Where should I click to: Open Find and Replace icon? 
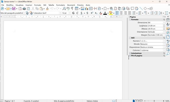[x=64, y=9]
